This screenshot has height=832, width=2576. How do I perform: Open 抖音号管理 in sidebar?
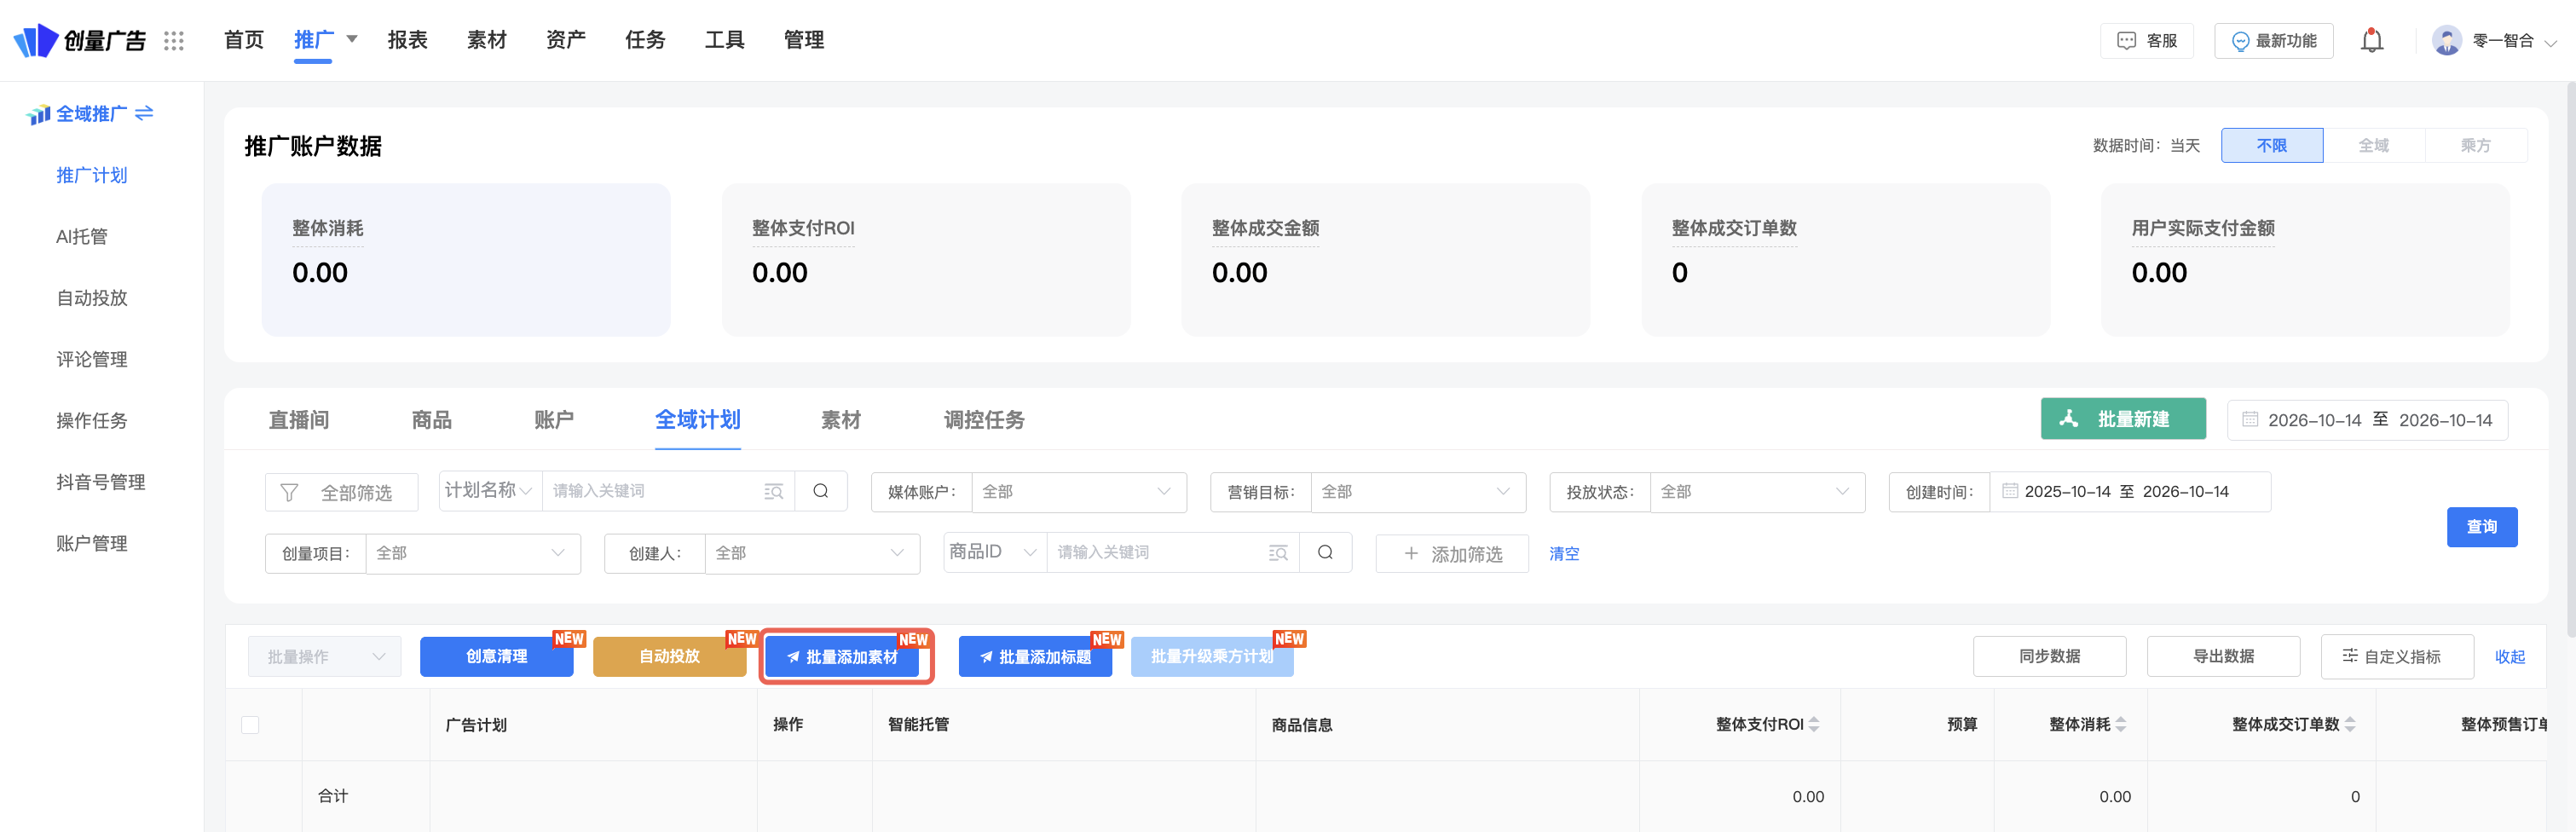pos(101,482)
